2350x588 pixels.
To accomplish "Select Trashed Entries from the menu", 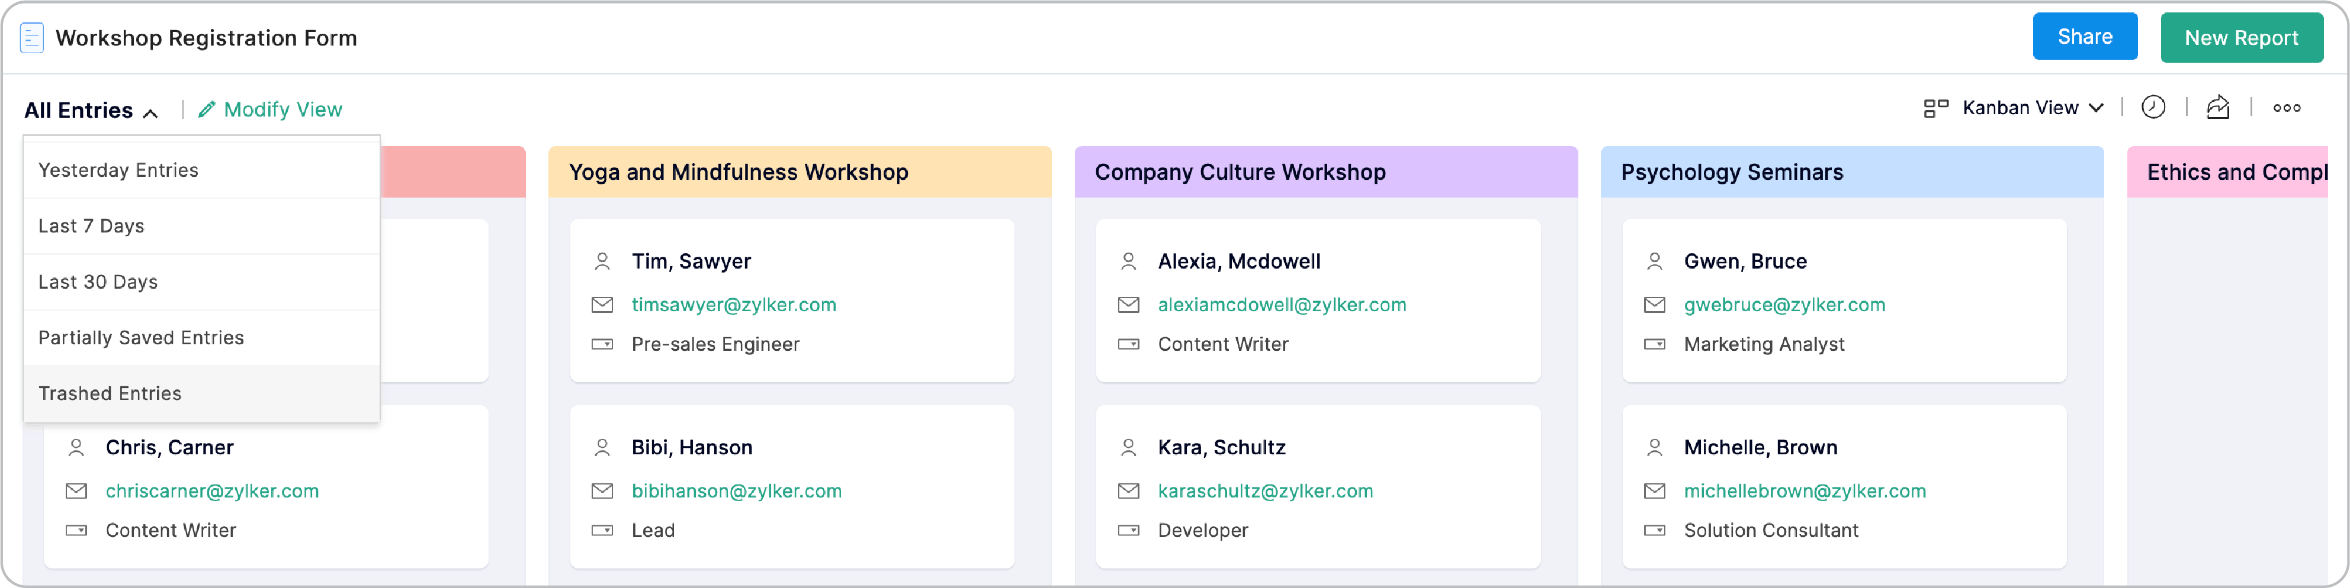I will coord(110,393).
